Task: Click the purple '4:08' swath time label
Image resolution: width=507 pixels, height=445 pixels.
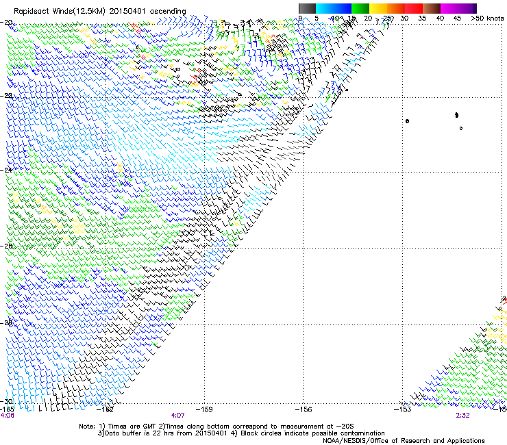Action: click(7, 416)
